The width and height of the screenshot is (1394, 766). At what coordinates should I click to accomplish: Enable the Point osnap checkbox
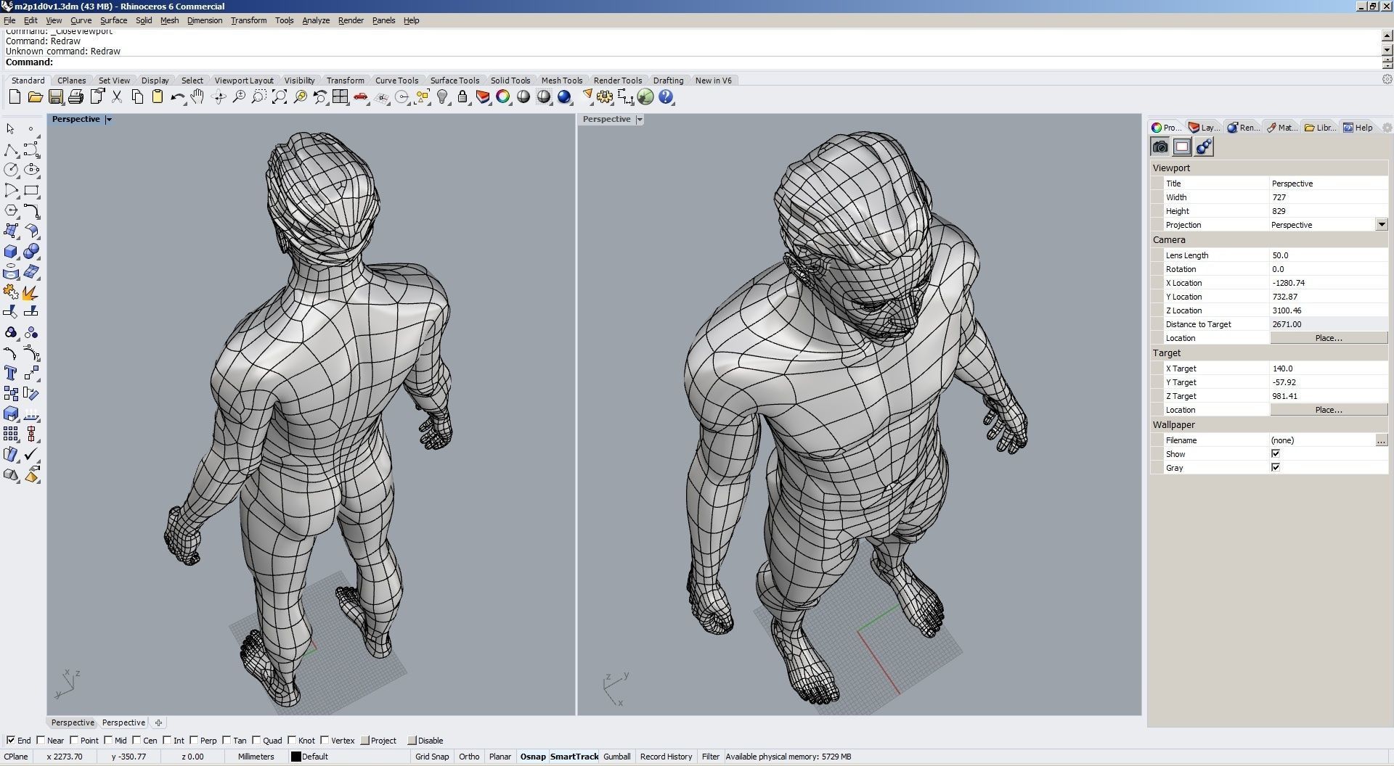tap(75, 741)
